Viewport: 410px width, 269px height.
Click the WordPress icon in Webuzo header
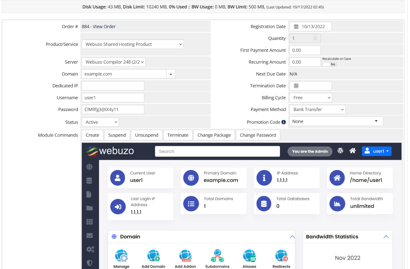340,151
